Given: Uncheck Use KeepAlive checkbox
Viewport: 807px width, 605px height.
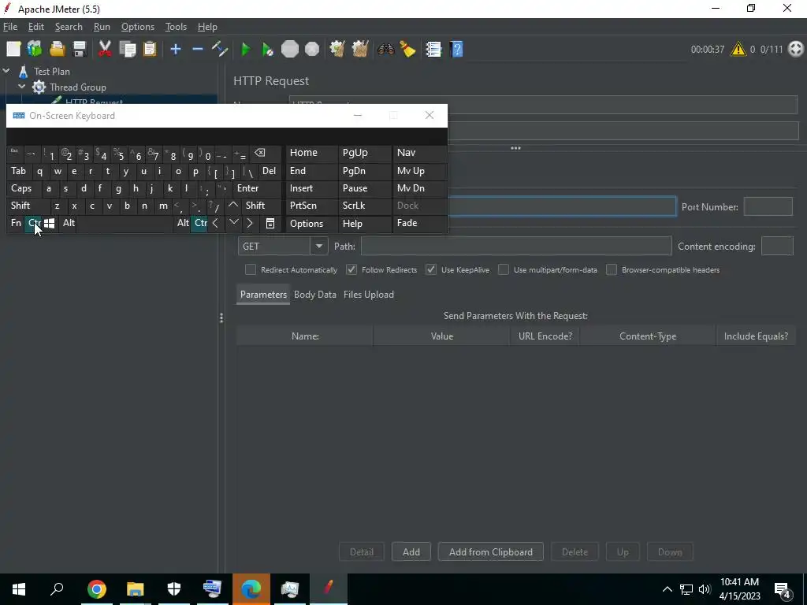Looking at the screenshot, I should click(431, 269).
